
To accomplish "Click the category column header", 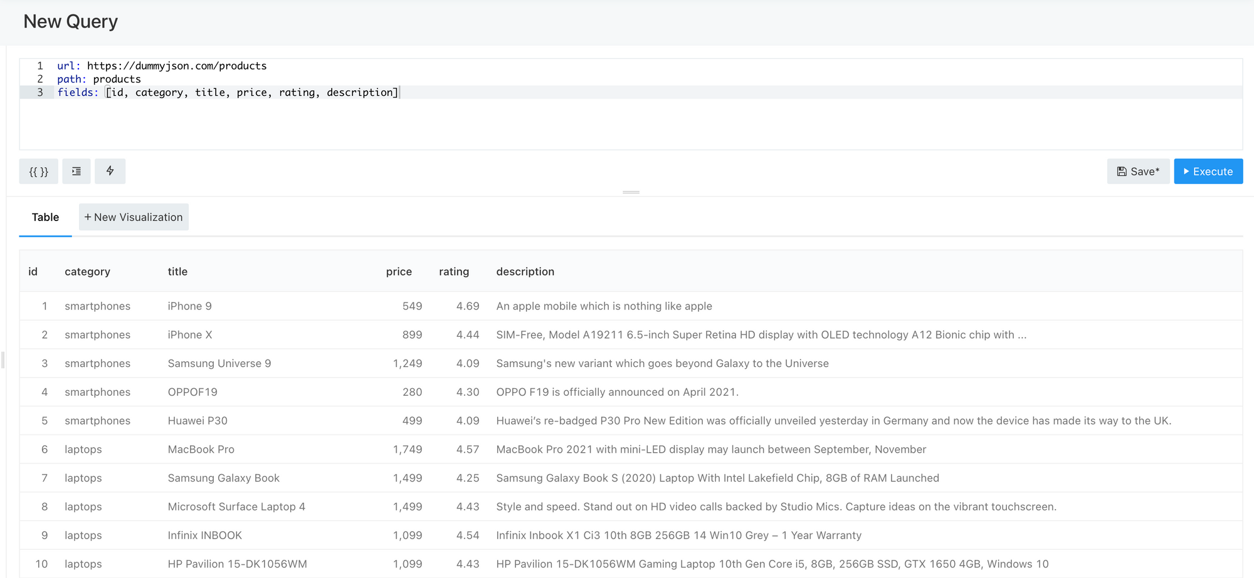I will point(87,271).
